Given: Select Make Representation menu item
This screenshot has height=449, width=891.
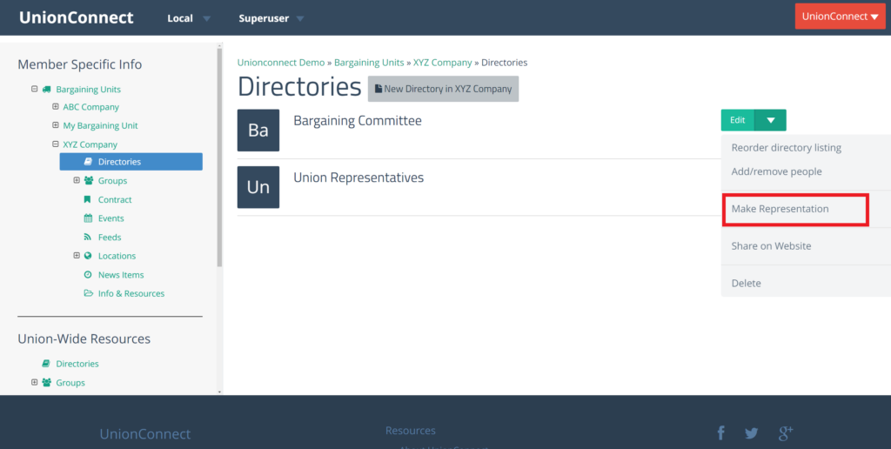Looking at the screenshot, I should 780,209.
